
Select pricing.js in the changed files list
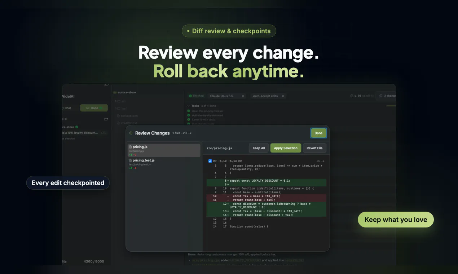pyautogui.click(x=164, y=150)
